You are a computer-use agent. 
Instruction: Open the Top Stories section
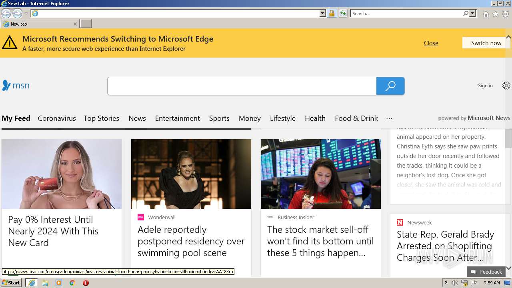click(101, 118)
